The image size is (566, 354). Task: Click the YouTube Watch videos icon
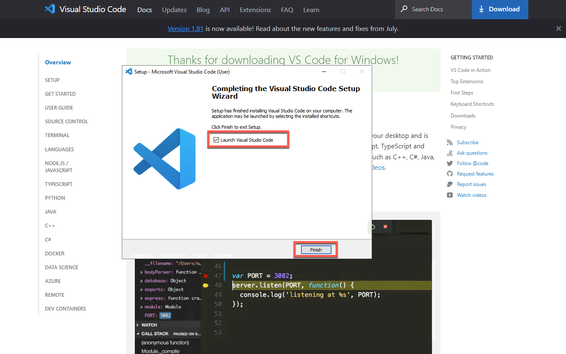(x=450, y=195)
